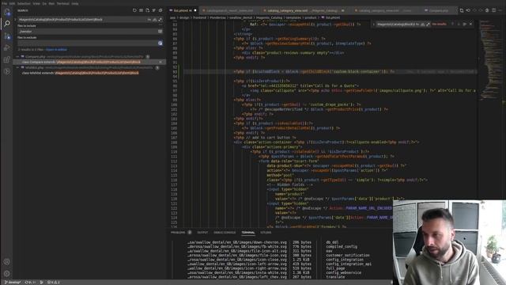Image resolution: width=506 pixels, height=285 pixels.
Task: Clear the search results
Action: 141,10
